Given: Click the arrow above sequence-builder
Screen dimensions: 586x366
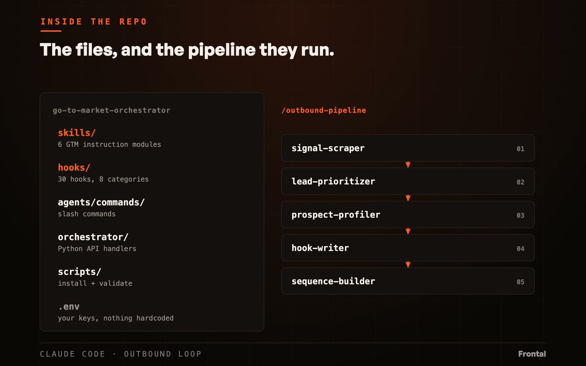Looking at the screenshot, I should 408,264.
